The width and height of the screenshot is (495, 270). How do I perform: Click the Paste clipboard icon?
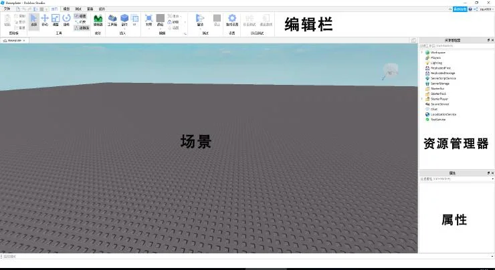(x=7, y=20)
